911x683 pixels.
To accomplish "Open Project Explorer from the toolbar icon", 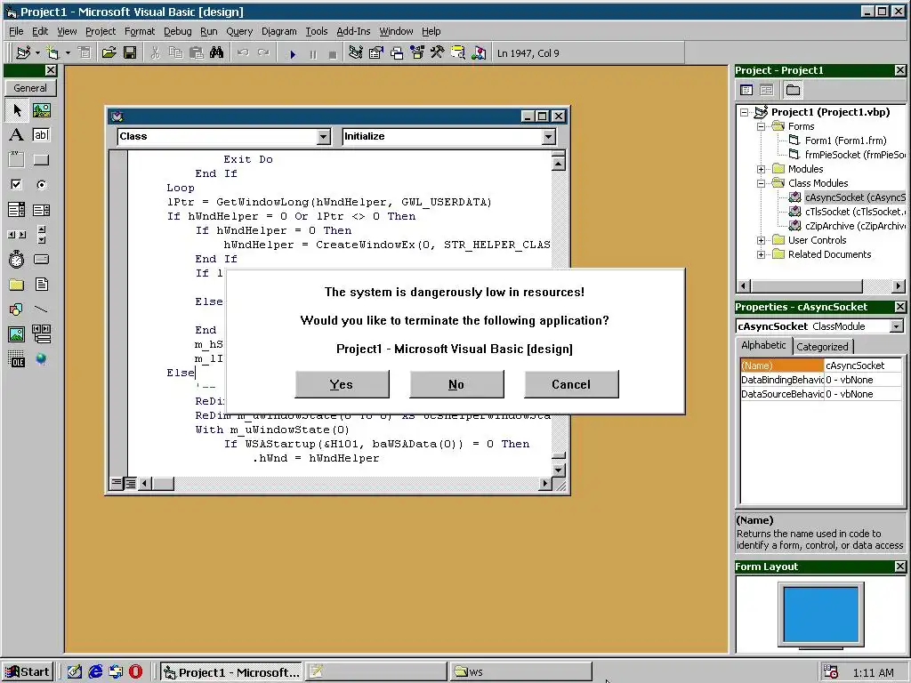I will (356, 52).
